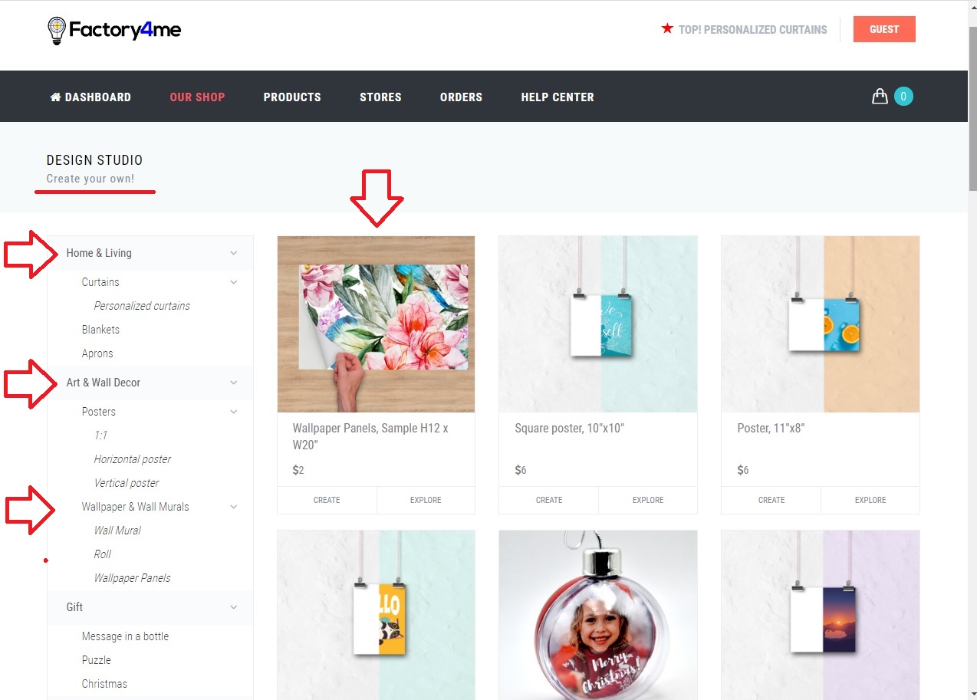Image resolution: width=977 pixels, height=700 pixels.
Task: Open the orange slices Poster 11"x8" image
Action: (821, 324)
